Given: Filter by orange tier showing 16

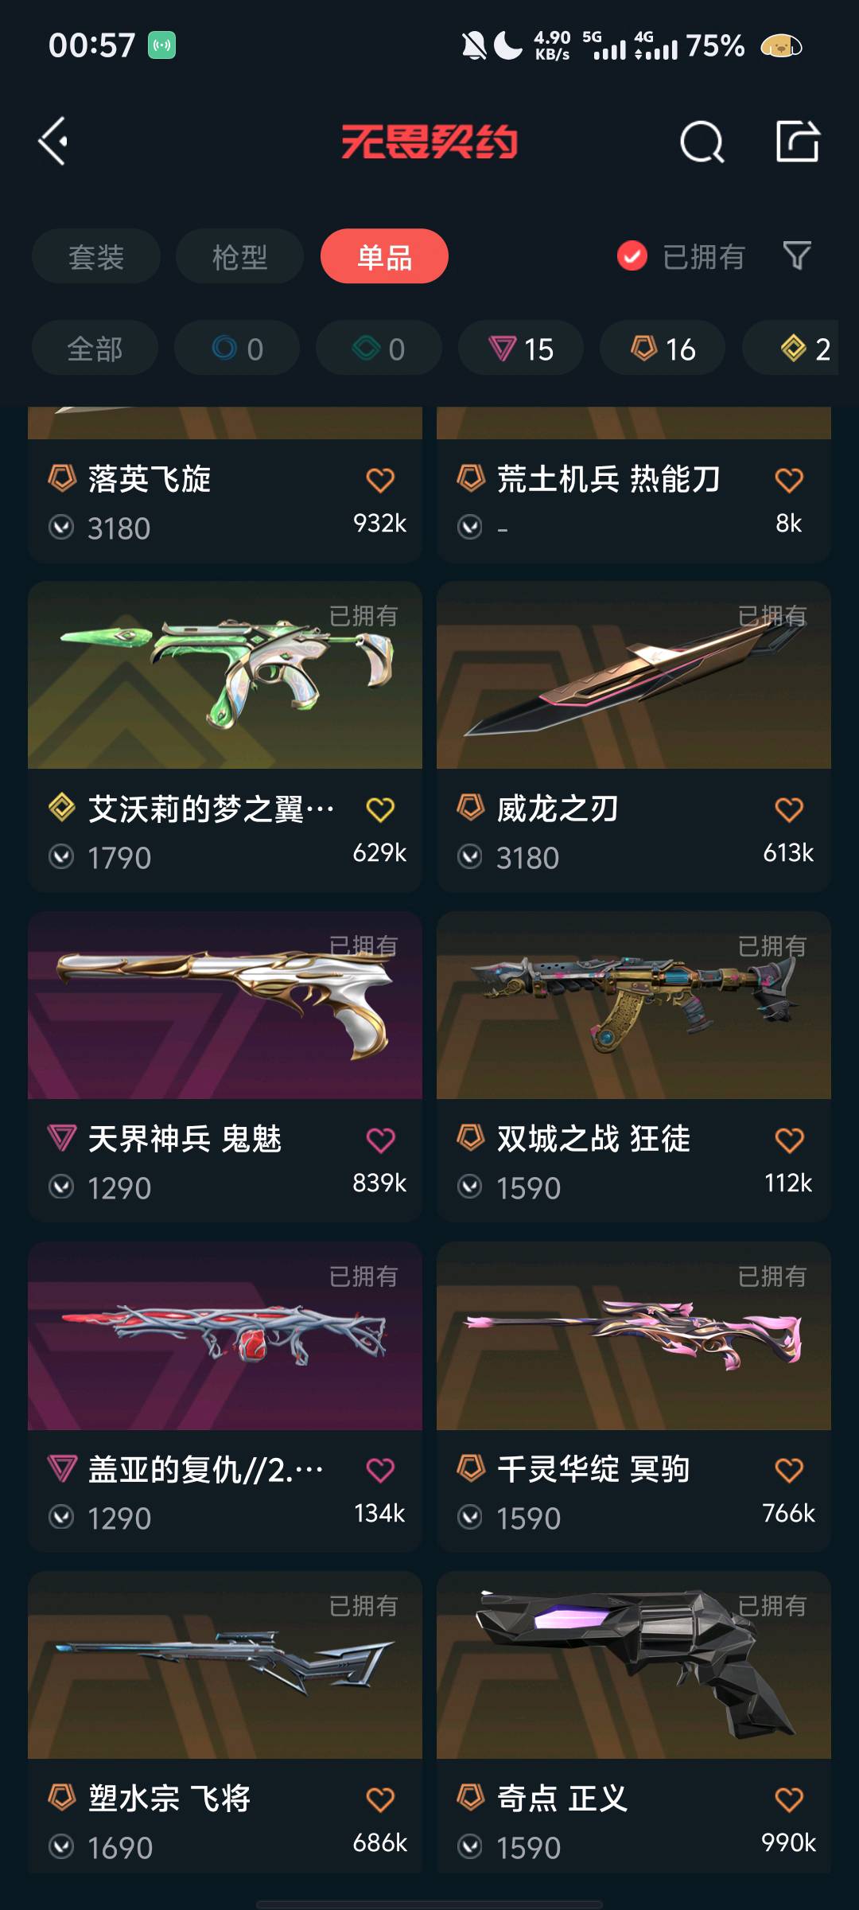Looking at the screenshot, I should pyautogui.click(x=663, y=349).
